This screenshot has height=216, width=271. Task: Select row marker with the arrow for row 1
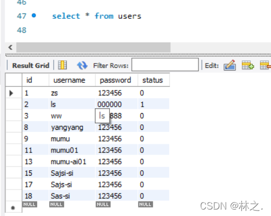[13, 93]
